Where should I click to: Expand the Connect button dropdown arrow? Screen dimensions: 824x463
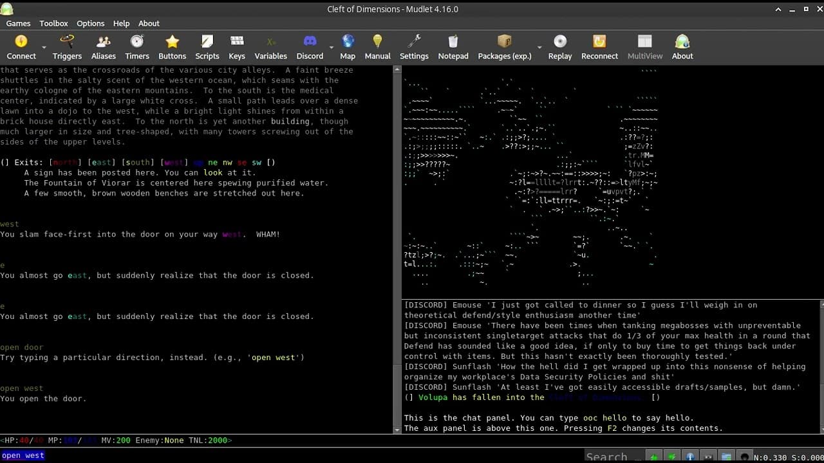point(44,48)
